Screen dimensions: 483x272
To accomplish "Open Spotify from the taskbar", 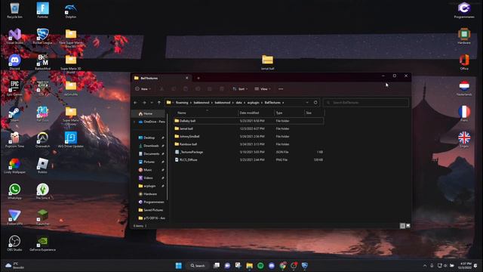I will [260, 265].
